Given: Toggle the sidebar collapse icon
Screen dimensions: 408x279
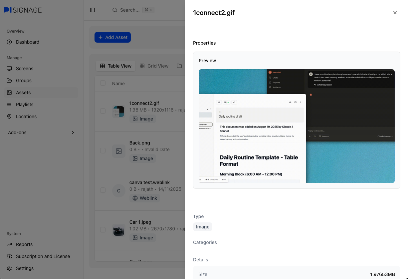Looking at the screenshot, I should coord(93,10).
